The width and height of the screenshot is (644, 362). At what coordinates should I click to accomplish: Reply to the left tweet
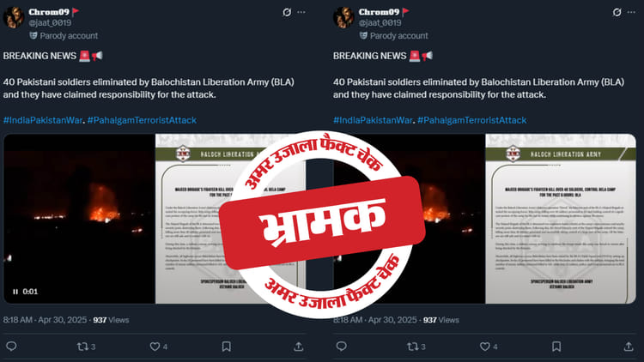(x=11, y=347)
